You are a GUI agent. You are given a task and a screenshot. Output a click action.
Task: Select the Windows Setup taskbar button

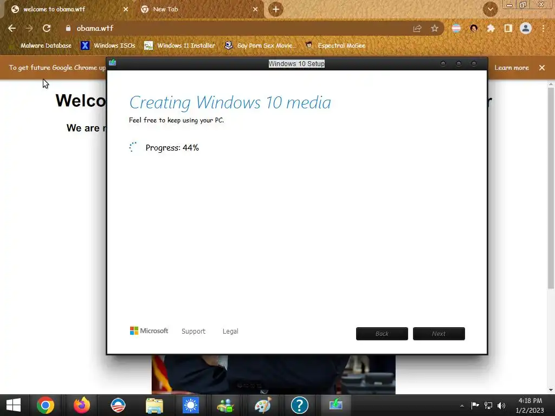pos(335,405)
